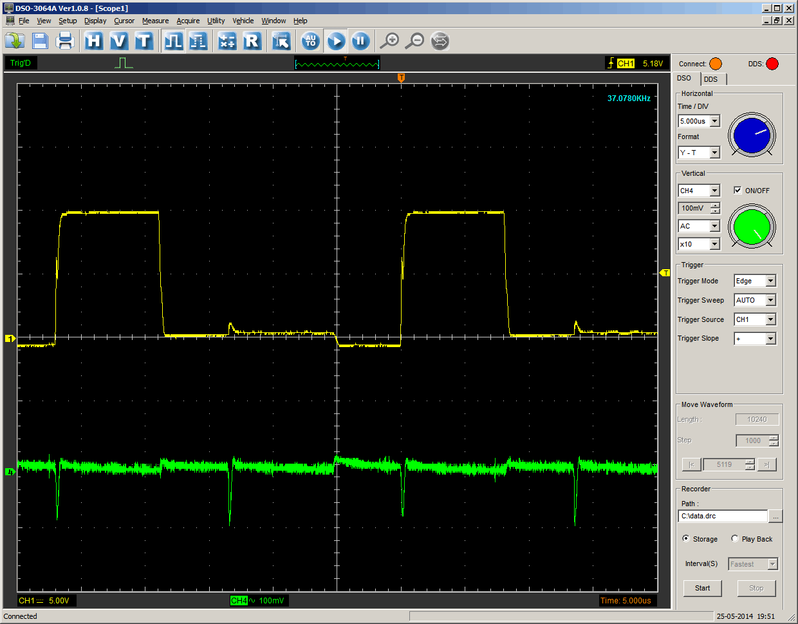Toggle the channel ON/OFF checkbox
This screenshot has height=624, width=798.
pos(738,190)
